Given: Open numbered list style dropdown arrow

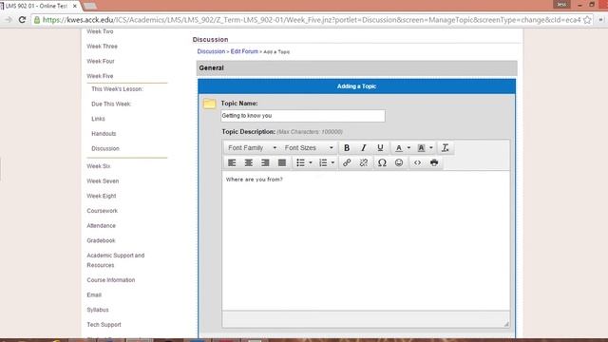Looking at the screenshot, I should pyautogui.click(x=332, y=162).
